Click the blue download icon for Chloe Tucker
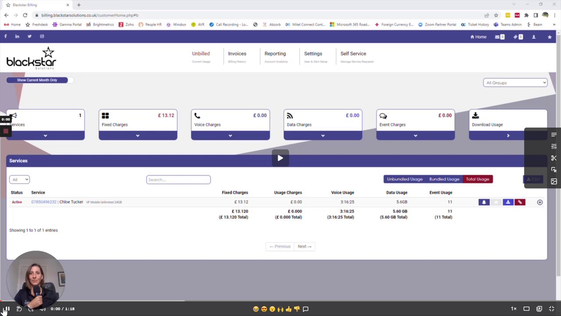 pyautogui.click(x=508, y=202)
